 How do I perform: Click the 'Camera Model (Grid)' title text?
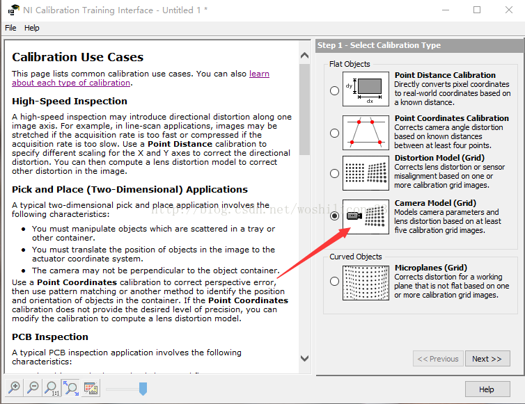click(x=435, y=202)
